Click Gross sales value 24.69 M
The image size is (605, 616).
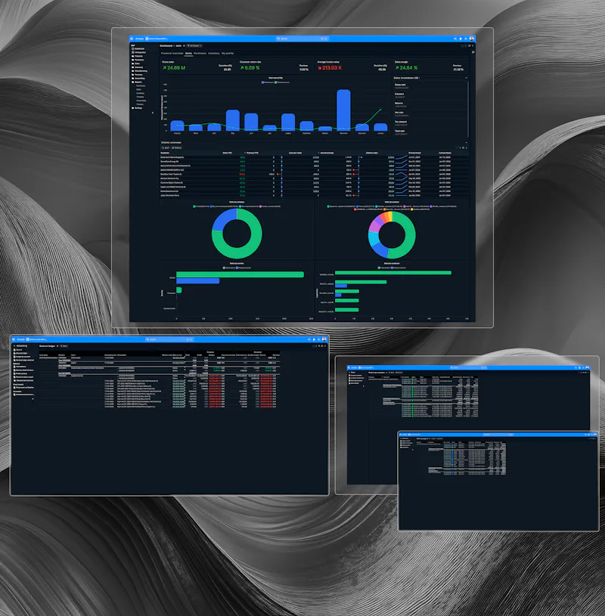point(174,67)
